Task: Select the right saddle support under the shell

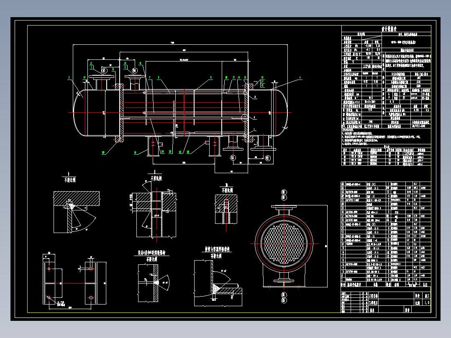Action: [x=215, y=146]
